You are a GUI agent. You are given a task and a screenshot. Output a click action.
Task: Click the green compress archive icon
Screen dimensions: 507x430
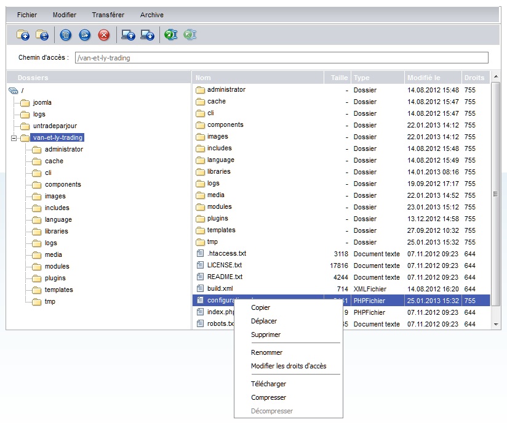coord(170,35)
